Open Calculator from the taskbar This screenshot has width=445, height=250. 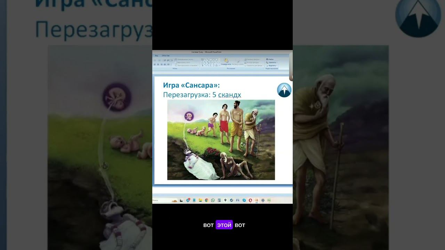219,200
